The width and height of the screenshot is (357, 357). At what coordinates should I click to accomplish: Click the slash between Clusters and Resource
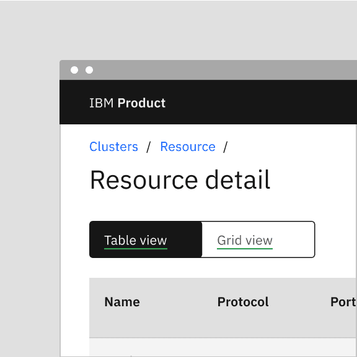pos(149,147)
